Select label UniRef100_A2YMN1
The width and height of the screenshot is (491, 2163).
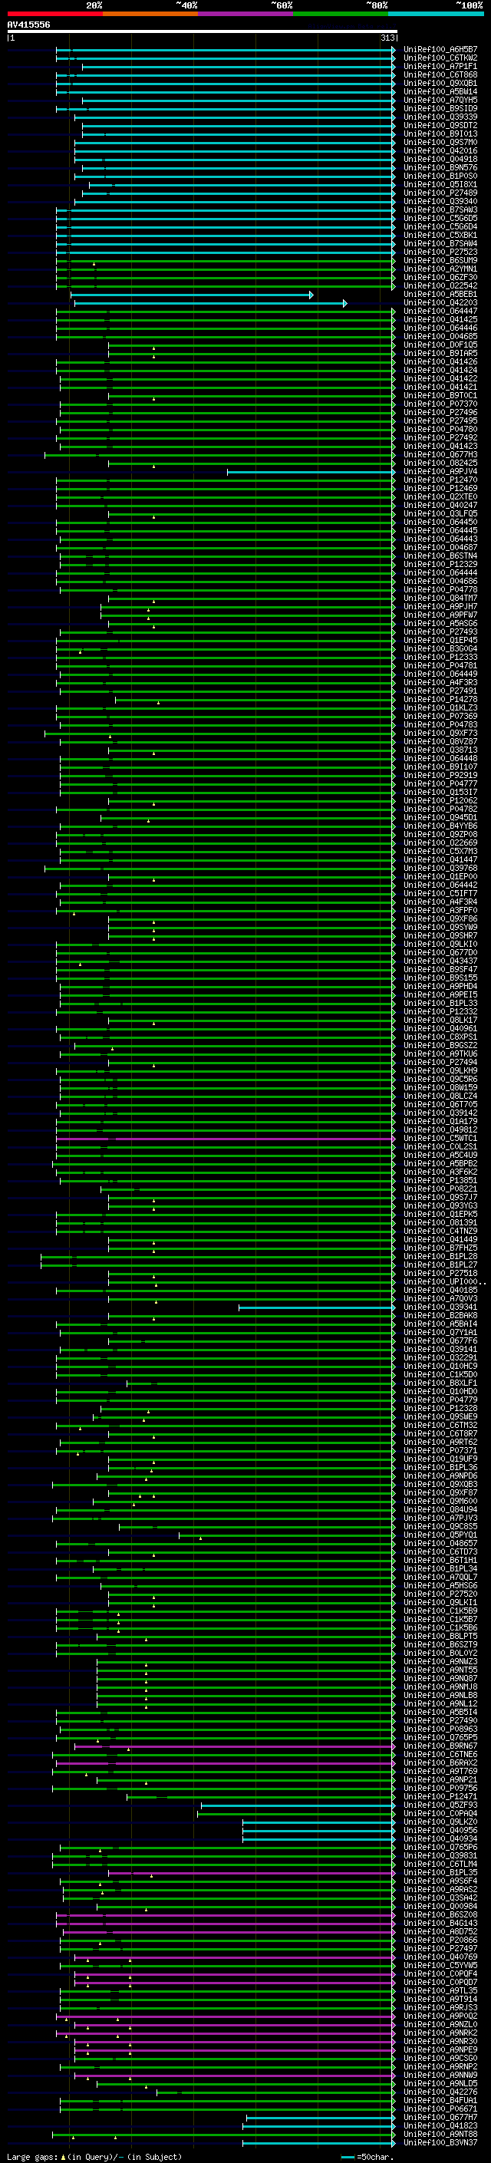point(440,269)
